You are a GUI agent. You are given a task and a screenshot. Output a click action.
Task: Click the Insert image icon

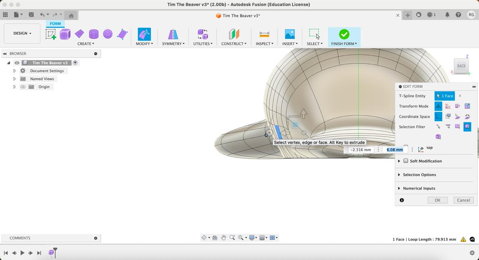tap(290, 34)
